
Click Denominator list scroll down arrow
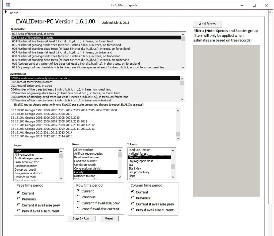pos(182,99)
